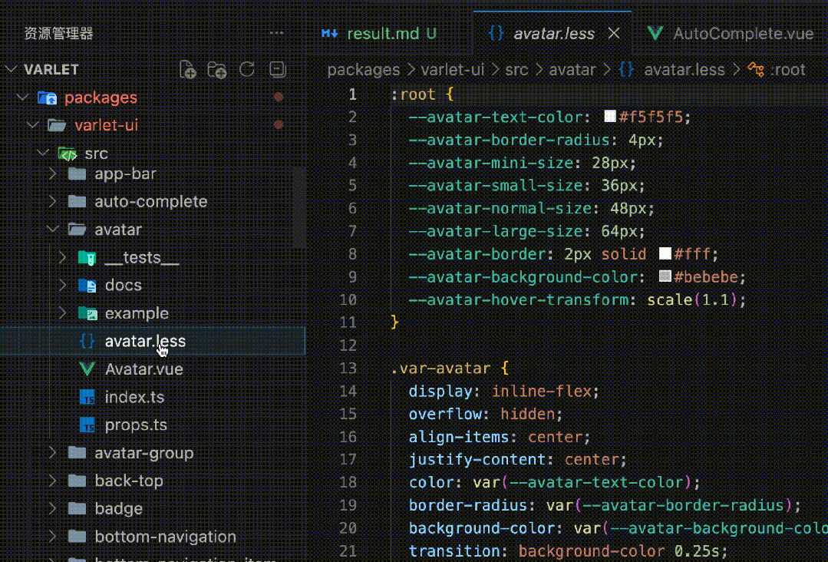Switch to the AutoComplete.vue tab
The height and width of the screenshot is (562, 828).
[731, 33]
